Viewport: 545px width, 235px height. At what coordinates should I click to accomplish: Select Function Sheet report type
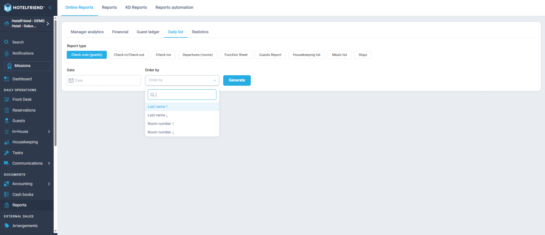click(236, 55)
